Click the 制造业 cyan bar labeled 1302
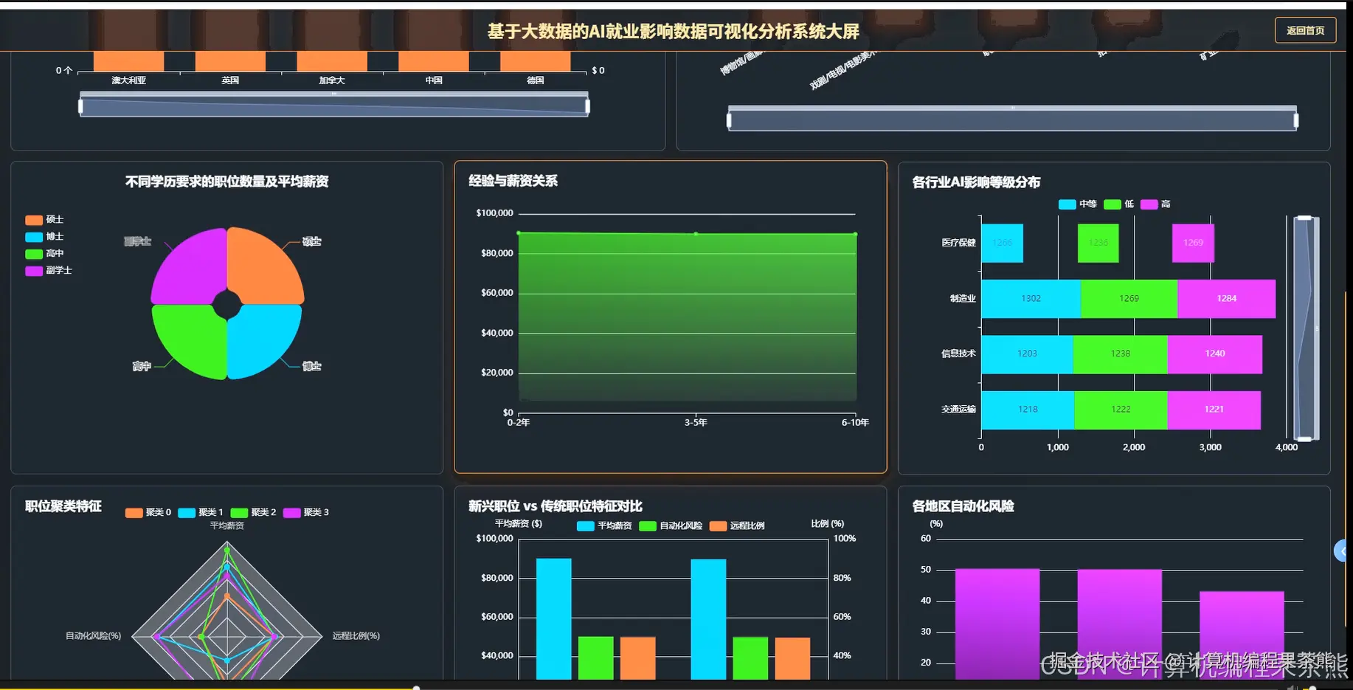Screen dimensions: 1353x690 pos(1031,299)
